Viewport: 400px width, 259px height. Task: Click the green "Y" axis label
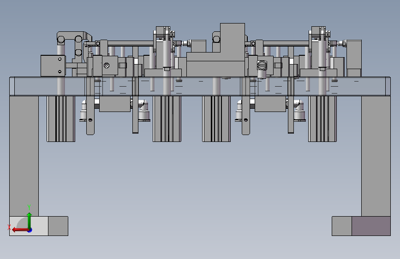point(29,207)
